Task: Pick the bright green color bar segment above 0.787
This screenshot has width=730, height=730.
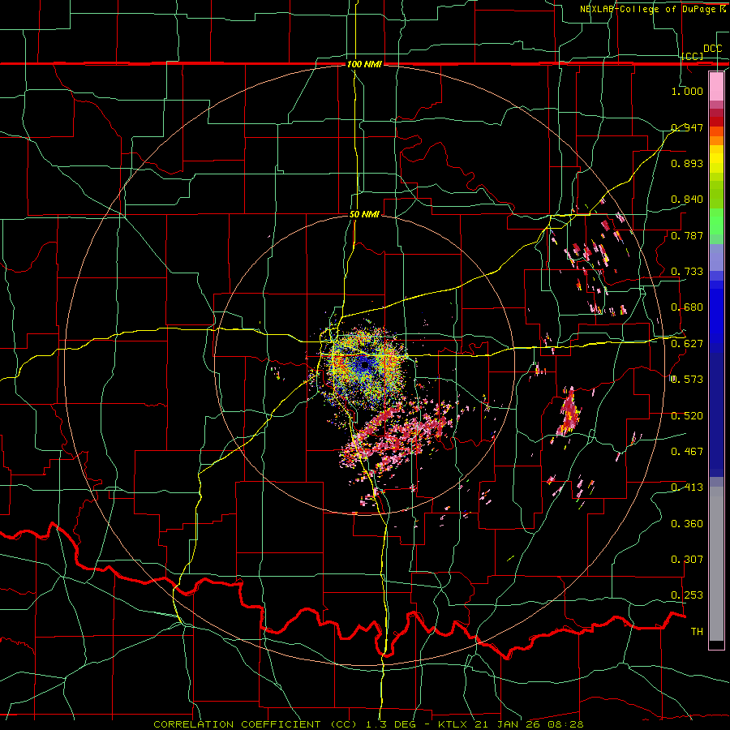Action: click(716, 221)
